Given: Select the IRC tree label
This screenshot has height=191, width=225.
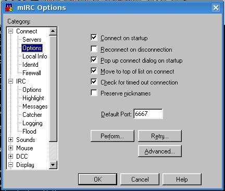Looking at the screenshot, I should (x=21, y=81).
